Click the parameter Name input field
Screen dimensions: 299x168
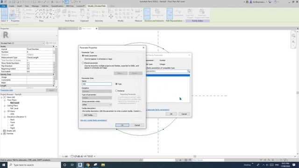[97, 84]
